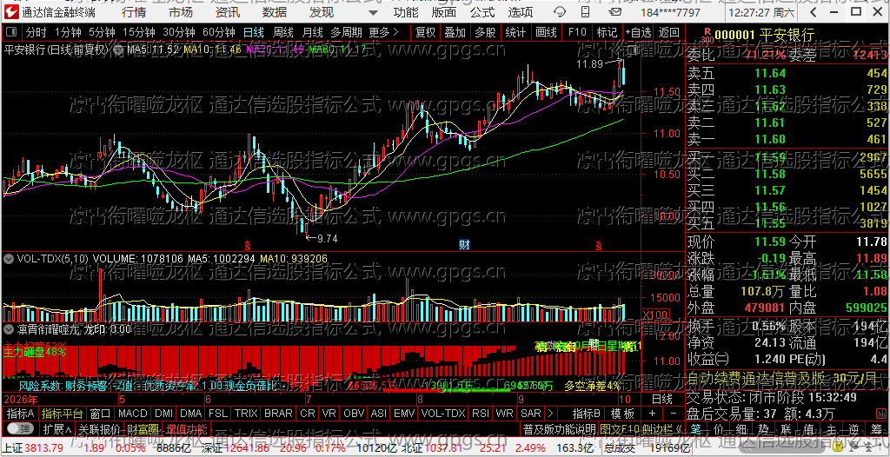Collapse the 侧边栏《 sidebar
The height and width of the screenshot is (457, 890).
[x=663, y=428]
